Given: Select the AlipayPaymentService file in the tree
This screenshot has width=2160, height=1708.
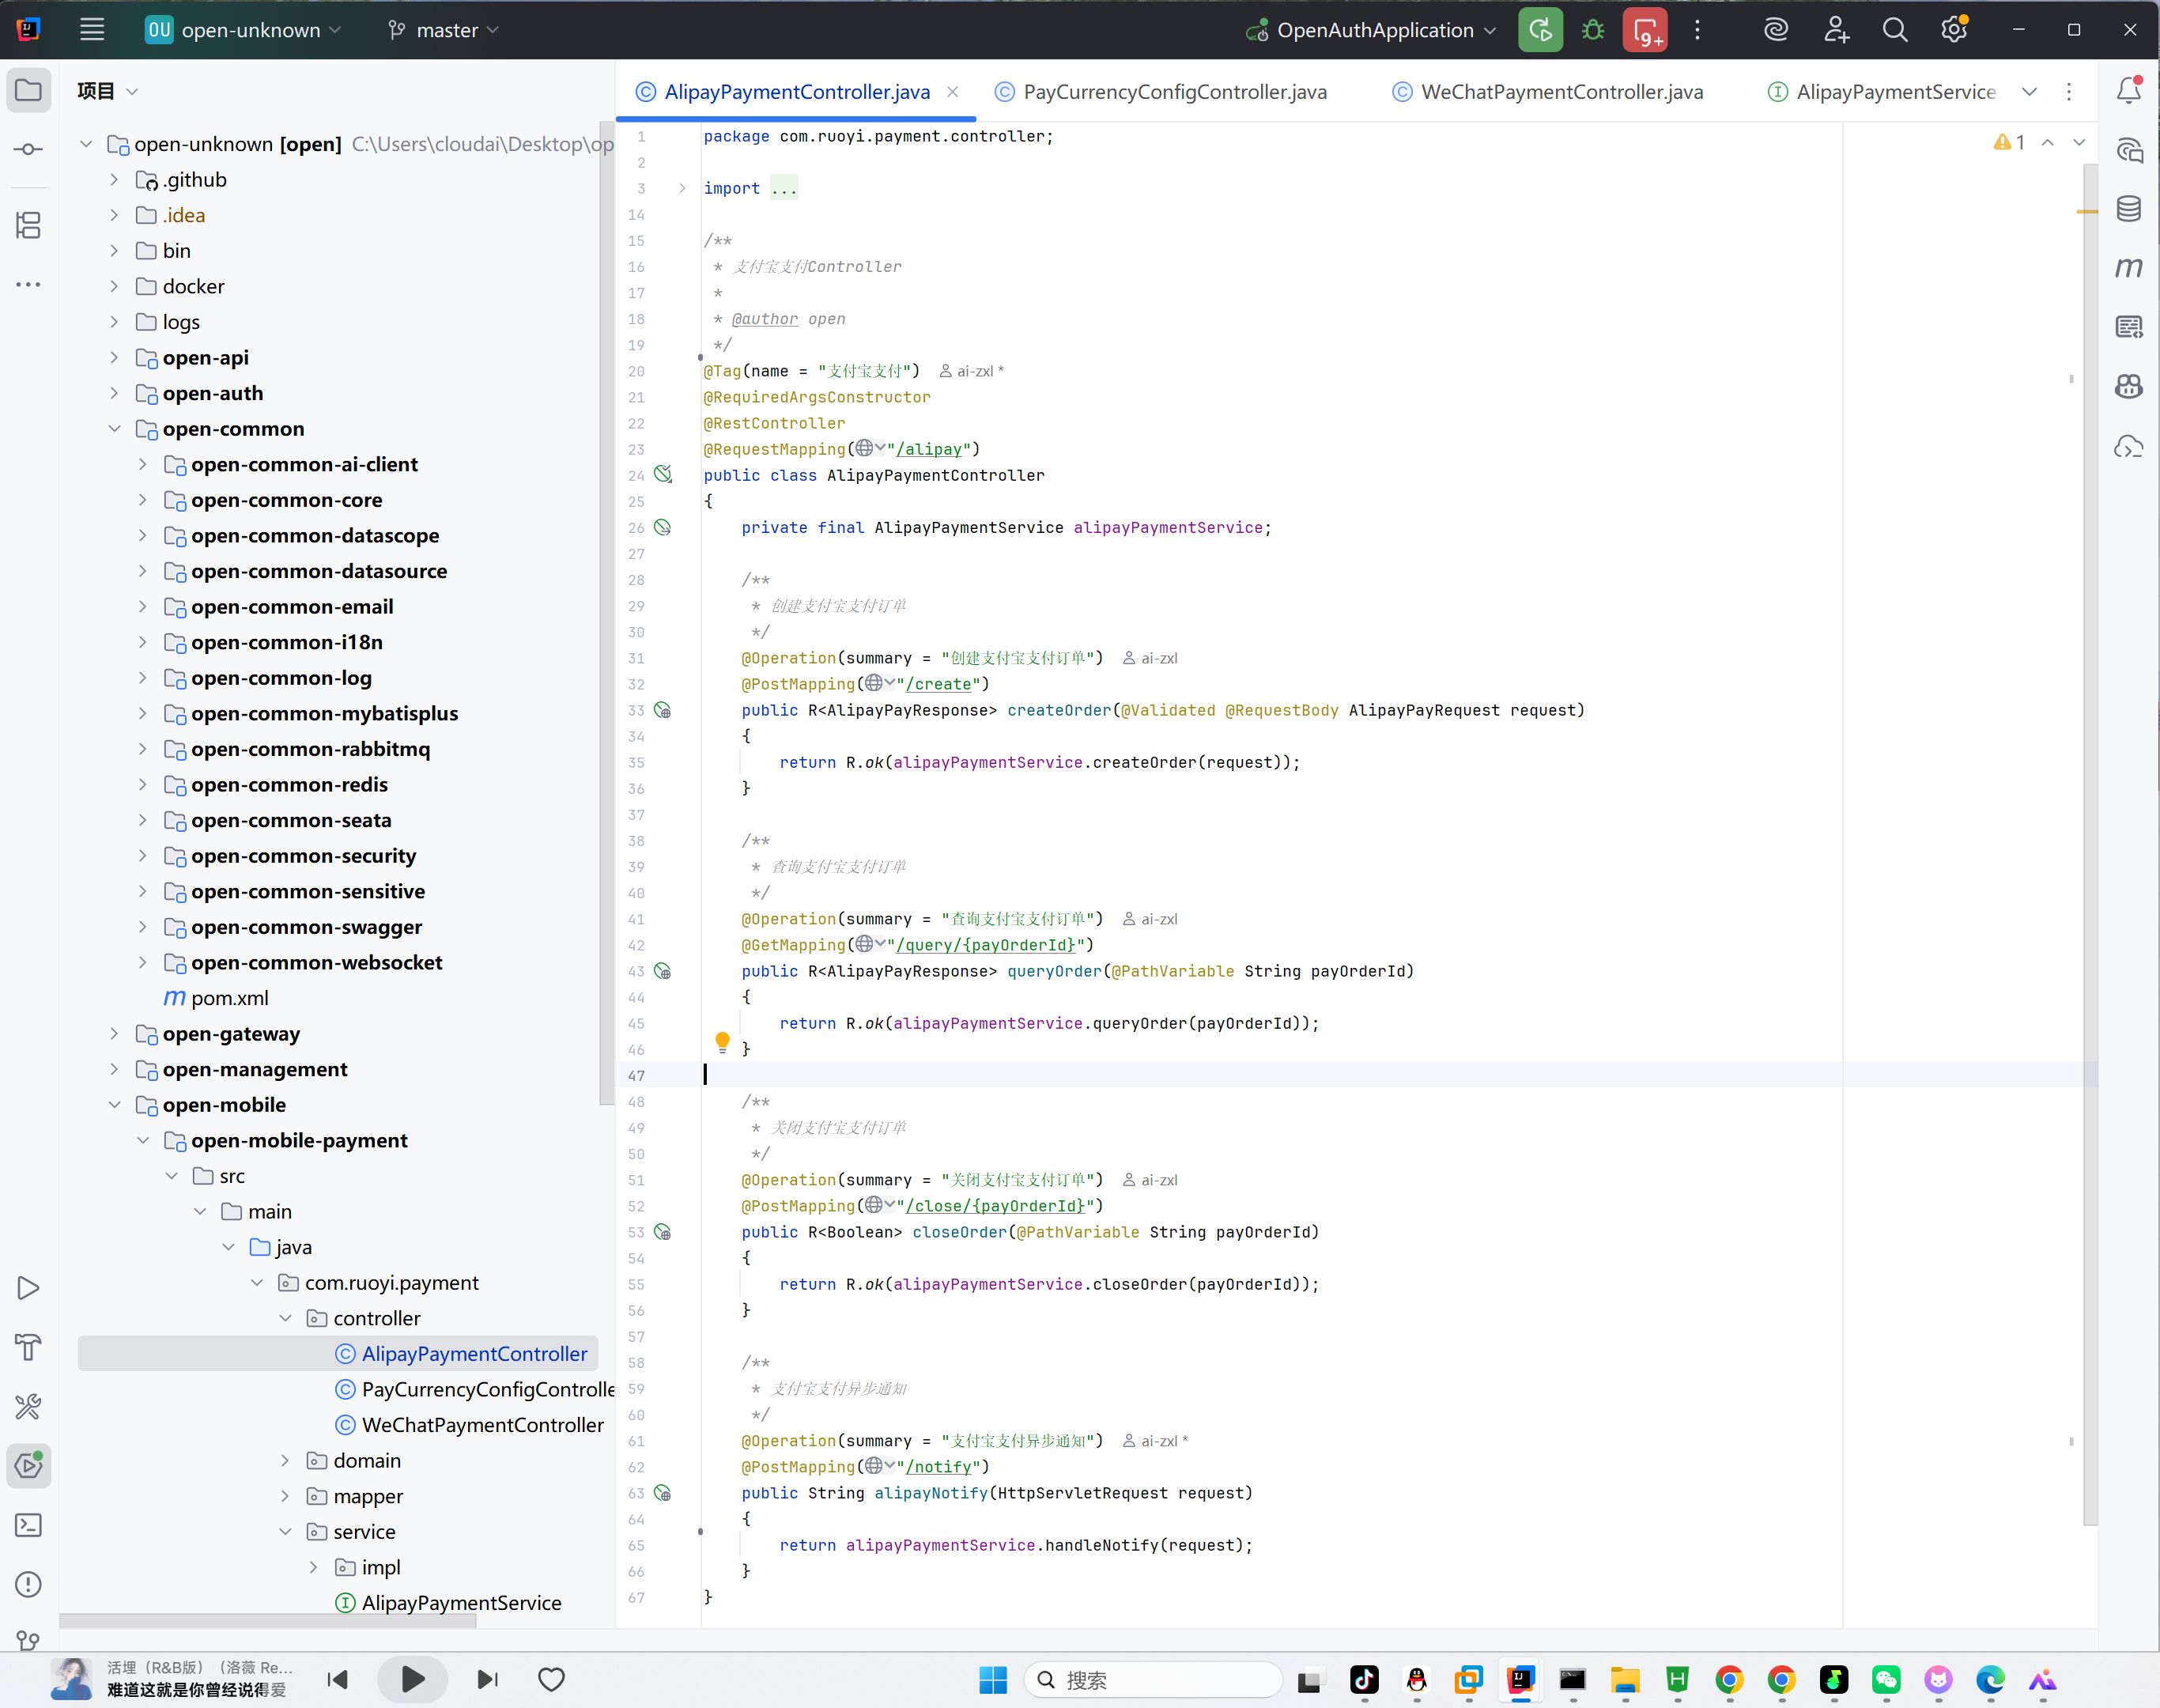Looking at the screenshot, I should pos(461,1603).
